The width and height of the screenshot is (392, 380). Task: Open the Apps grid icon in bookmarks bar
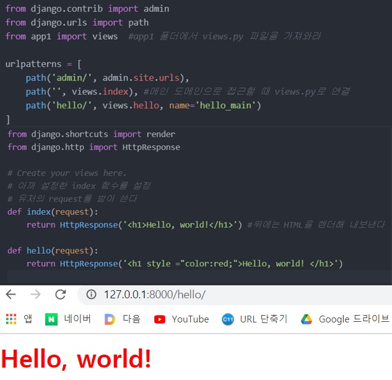coord(11,319)
